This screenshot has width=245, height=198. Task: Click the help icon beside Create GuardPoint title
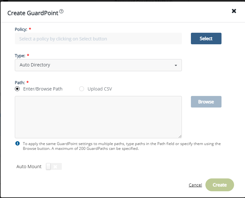click(x=61, y=12)
